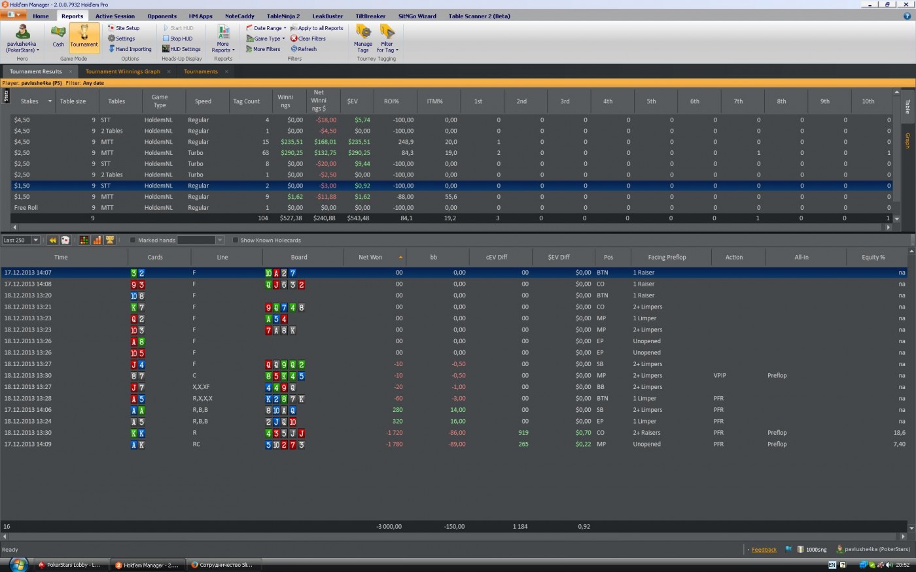Open the TiltBreaker tab

point(370,16)
